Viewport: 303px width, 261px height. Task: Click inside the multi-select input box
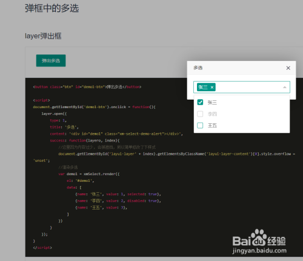[x=242, y=87]
